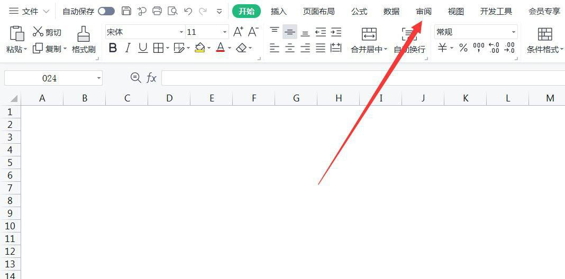Switch to the Review (审阅) tab

click(x=423, y=11)
